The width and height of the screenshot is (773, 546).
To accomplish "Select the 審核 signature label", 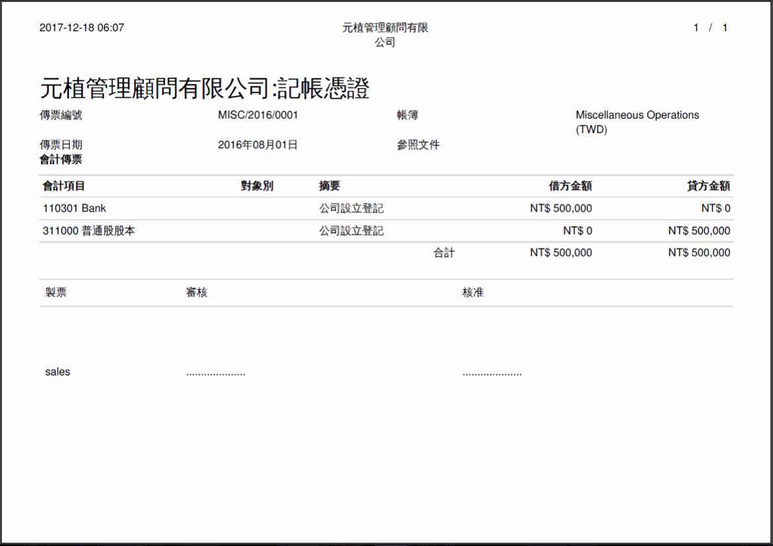I will pos(196,292).
